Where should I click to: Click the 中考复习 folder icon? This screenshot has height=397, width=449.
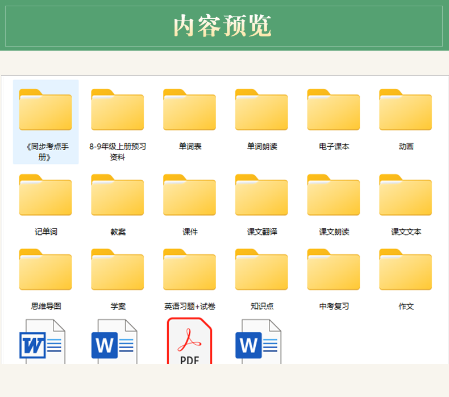click(x=334, y=270)
